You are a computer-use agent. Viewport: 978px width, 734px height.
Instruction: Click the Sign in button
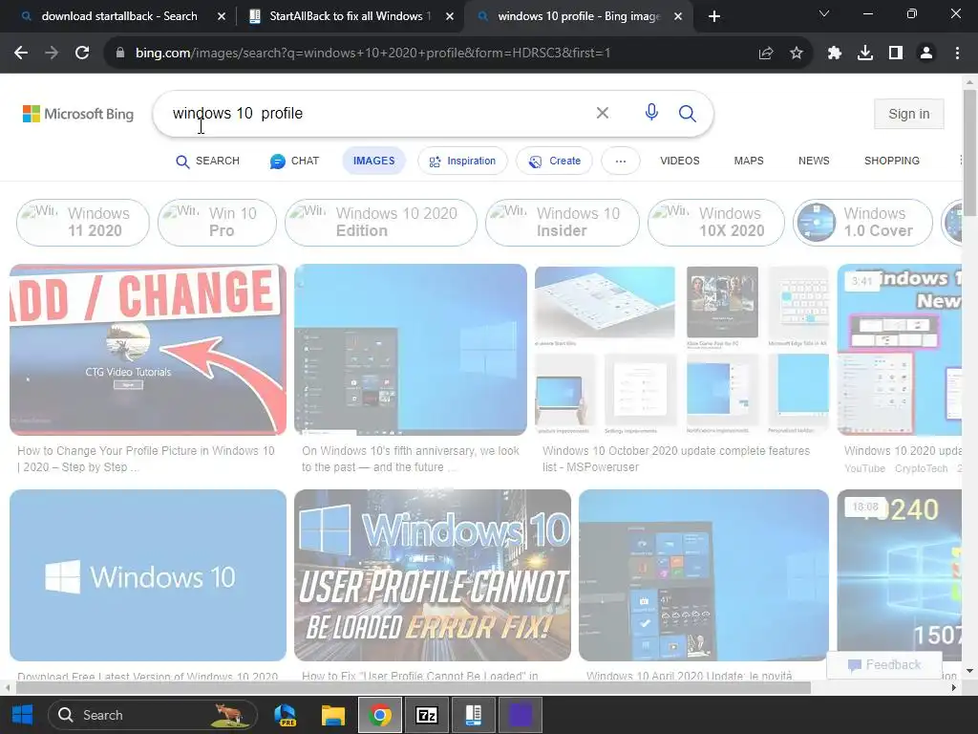click(909, 115)
